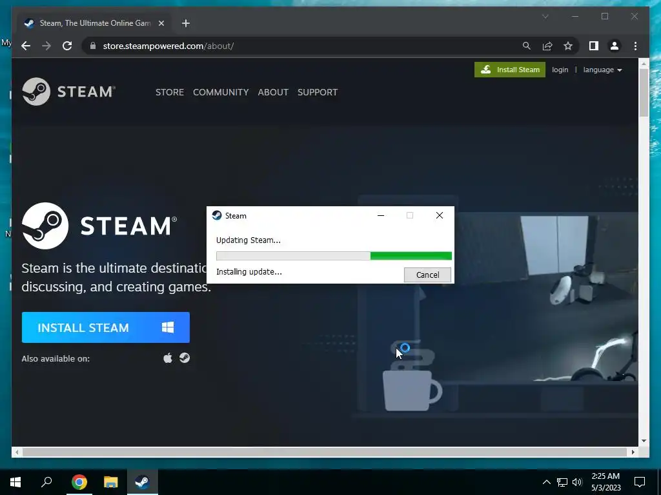Click the 'Also available on:' text
Viewport: 661px width, 495px height.
pyautogui.click(x=56, y=358)
